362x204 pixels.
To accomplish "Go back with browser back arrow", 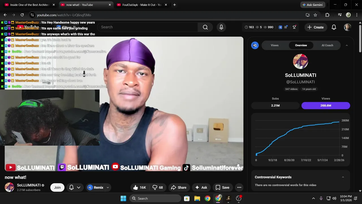I will click(x=5, y=15).
